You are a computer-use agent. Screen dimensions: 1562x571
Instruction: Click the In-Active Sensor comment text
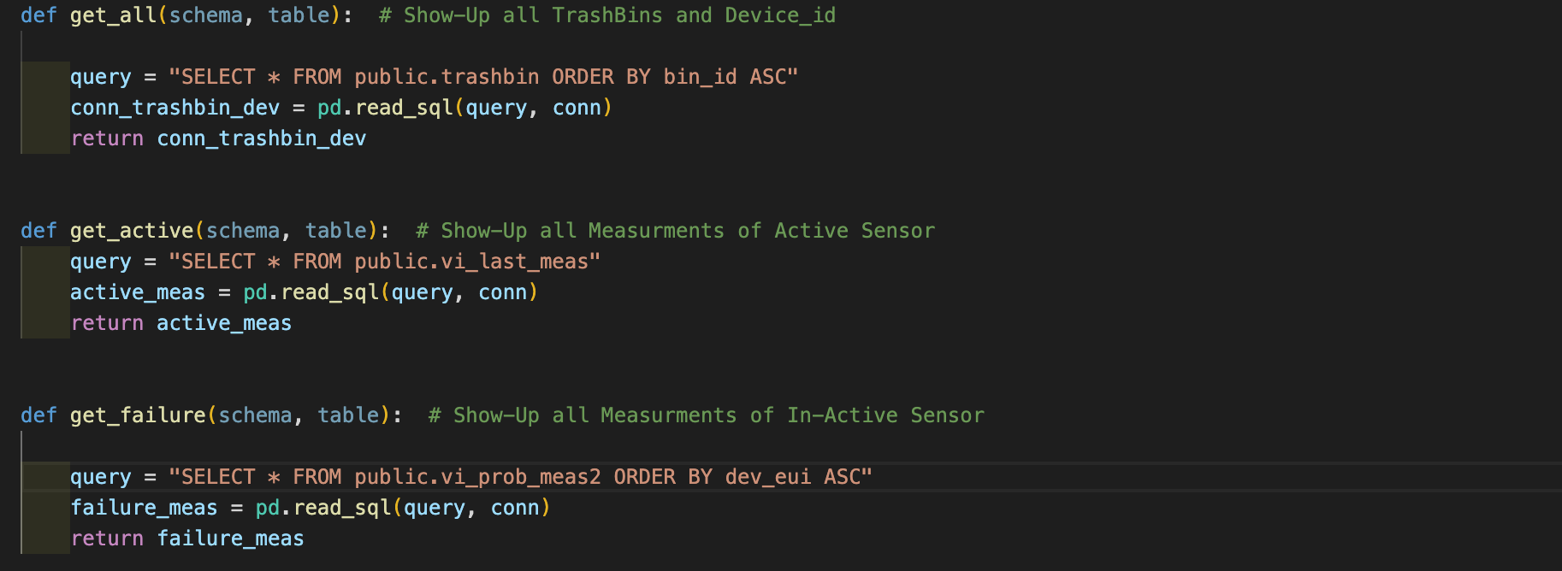click(885, 415)
